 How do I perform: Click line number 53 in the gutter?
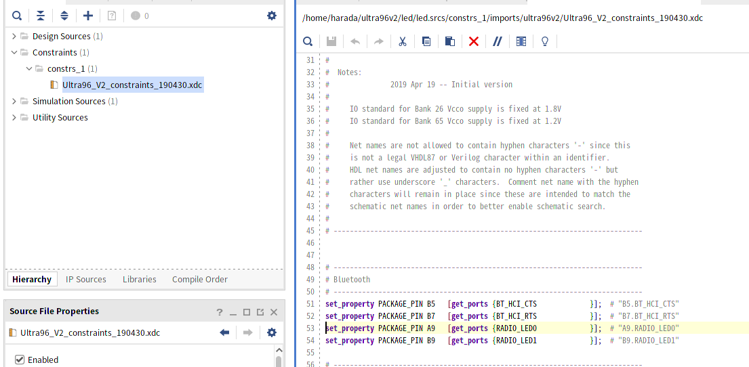(310, 328)
